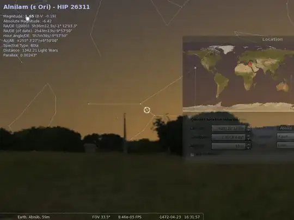
Task: Click the date -1472-04-23 in status bar
Action: coord(170,217)
